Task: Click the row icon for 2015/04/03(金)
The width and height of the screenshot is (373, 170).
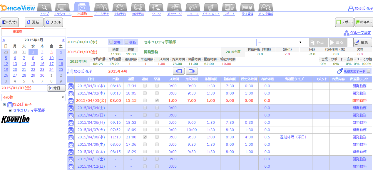Action: [71, 101]
